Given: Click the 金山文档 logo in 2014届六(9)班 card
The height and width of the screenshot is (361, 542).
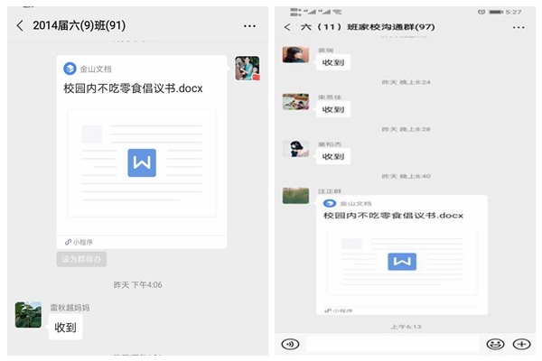Looking at the screenshot, I should pyautogui.click(x=70, y=68).
